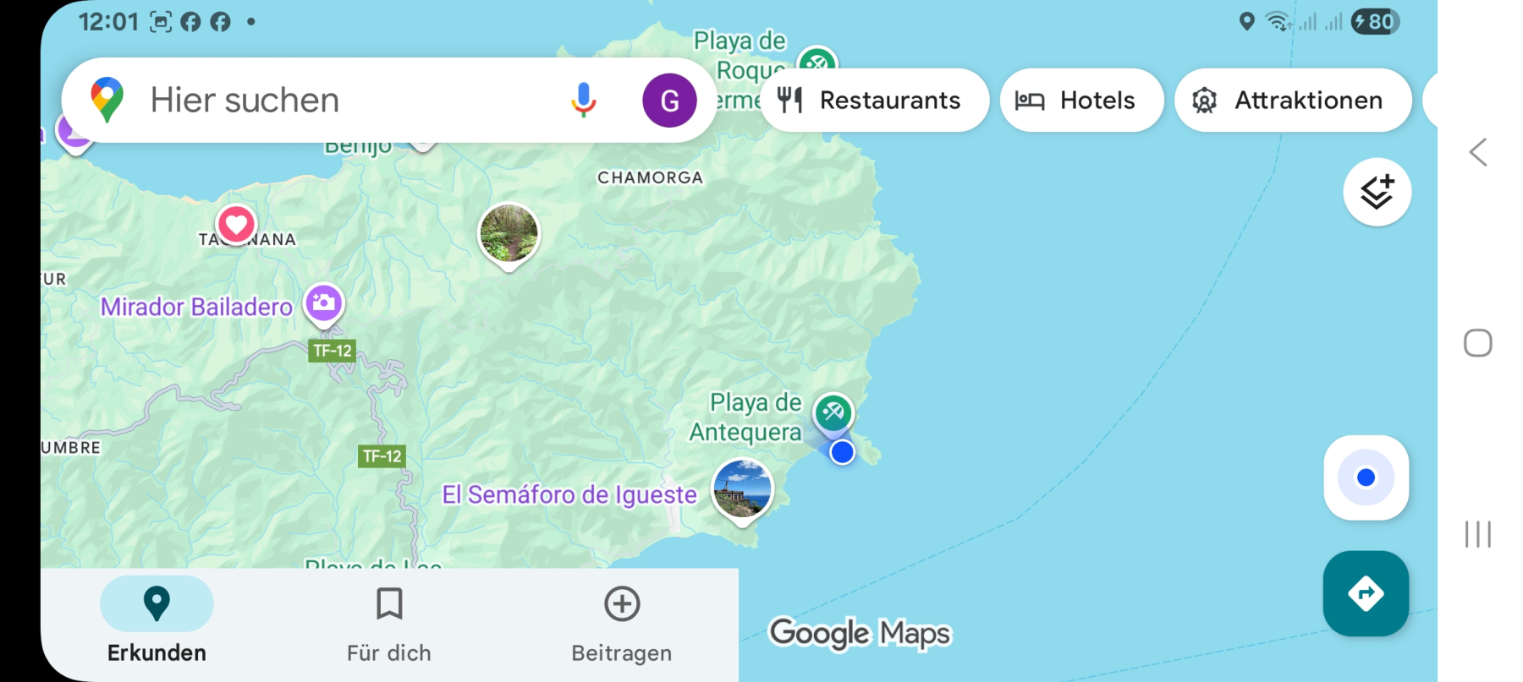The image size is (1523, 682).
Task: Filter map by Restaurants
Action: click(x=875, y=100)
